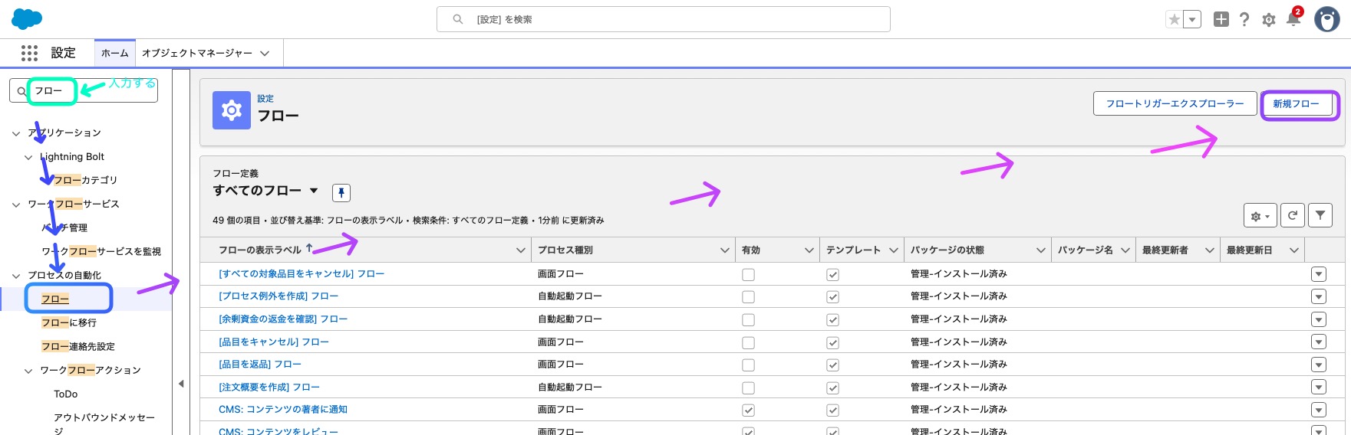Open the help question mark icon
This screenshot has height=435, width=1351.
[x=1244, y=20]
